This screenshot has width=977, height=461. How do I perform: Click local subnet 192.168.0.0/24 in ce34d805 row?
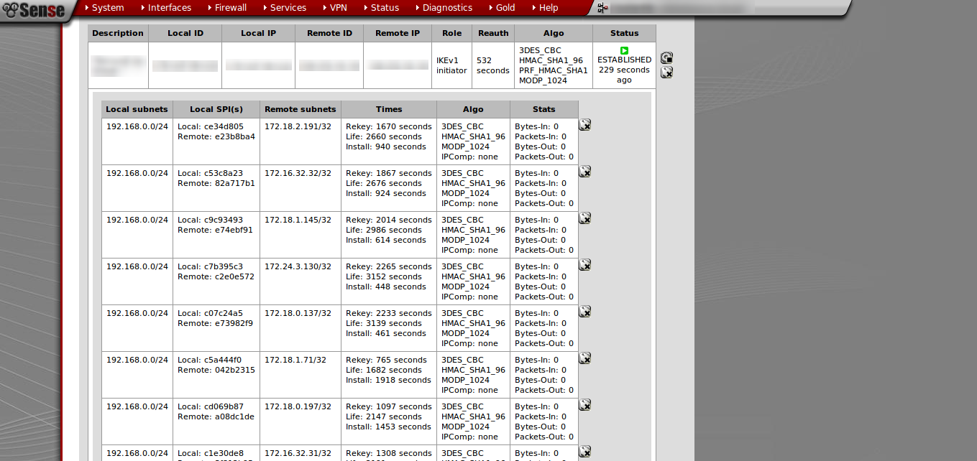137,126
